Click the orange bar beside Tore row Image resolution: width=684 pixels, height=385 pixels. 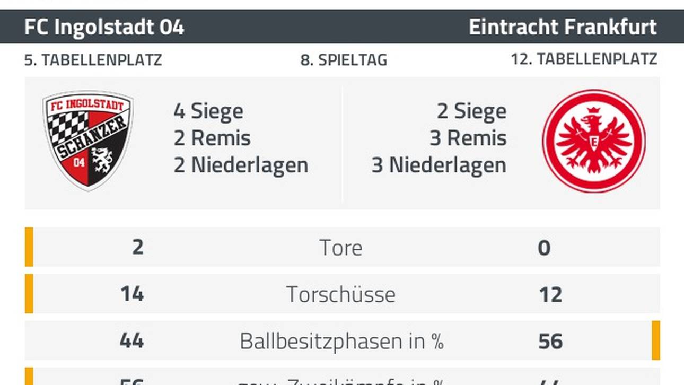pyautogui.click(x=29, y=247)
